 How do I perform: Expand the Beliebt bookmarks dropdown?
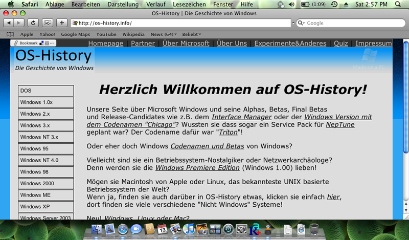pos(191,34)
